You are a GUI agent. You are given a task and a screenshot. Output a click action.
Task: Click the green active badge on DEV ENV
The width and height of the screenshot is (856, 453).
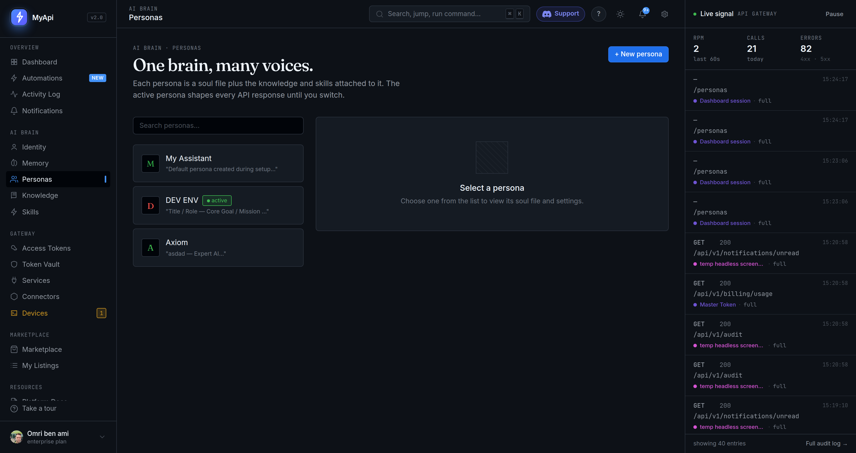217,201
